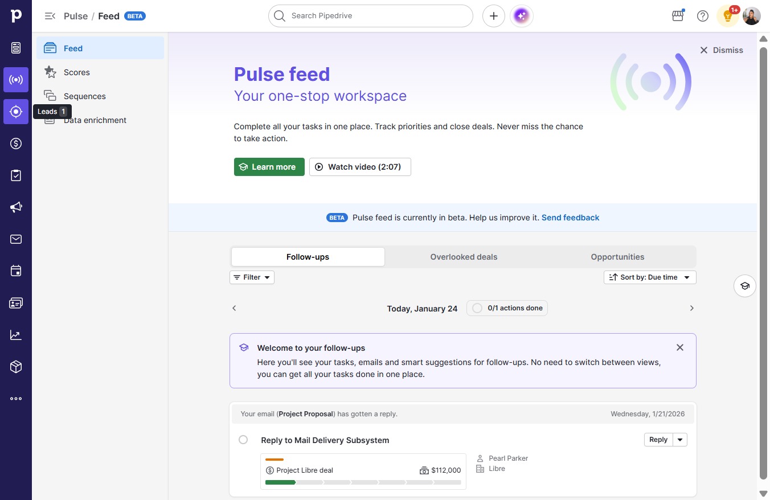This screenshot has height=500, width=770.
Task: Mark Reply to Mail Delivery Subsystem done
Action: pos(243,440)
